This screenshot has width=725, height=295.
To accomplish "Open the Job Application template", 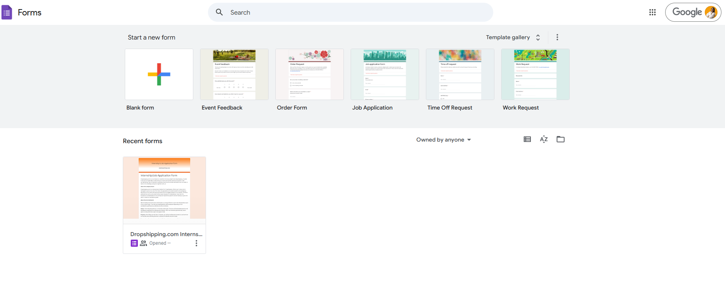I will [x=385, y=74].
